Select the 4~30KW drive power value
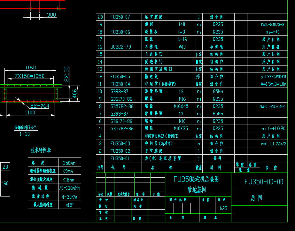This screenshot has width=295, height=231. point(69,196)
